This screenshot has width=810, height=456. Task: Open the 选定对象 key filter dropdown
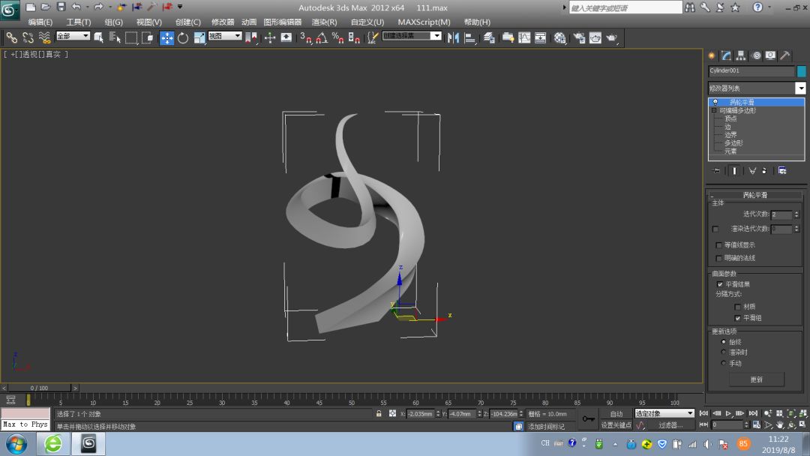click(664, 414)
